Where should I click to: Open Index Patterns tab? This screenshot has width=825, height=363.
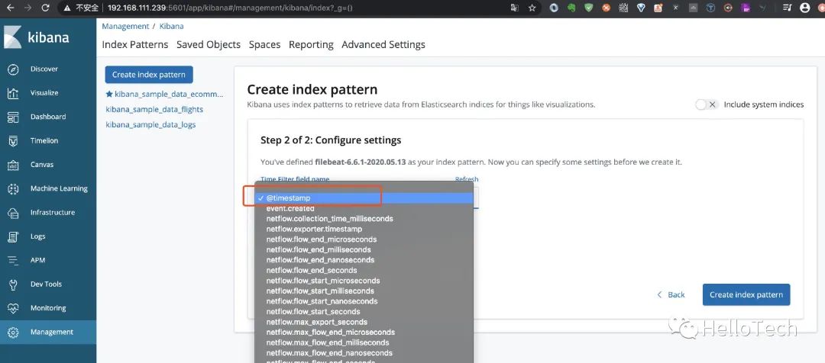click(135, 45)
